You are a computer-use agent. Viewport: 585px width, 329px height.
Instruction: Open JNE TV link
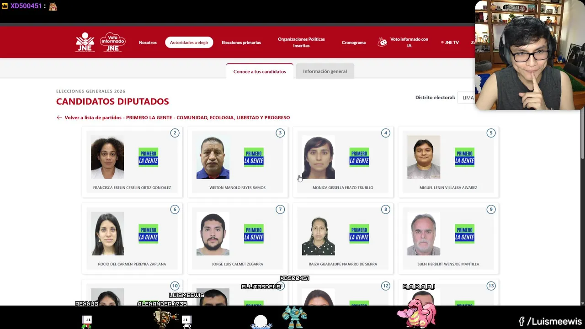[450, 42]
